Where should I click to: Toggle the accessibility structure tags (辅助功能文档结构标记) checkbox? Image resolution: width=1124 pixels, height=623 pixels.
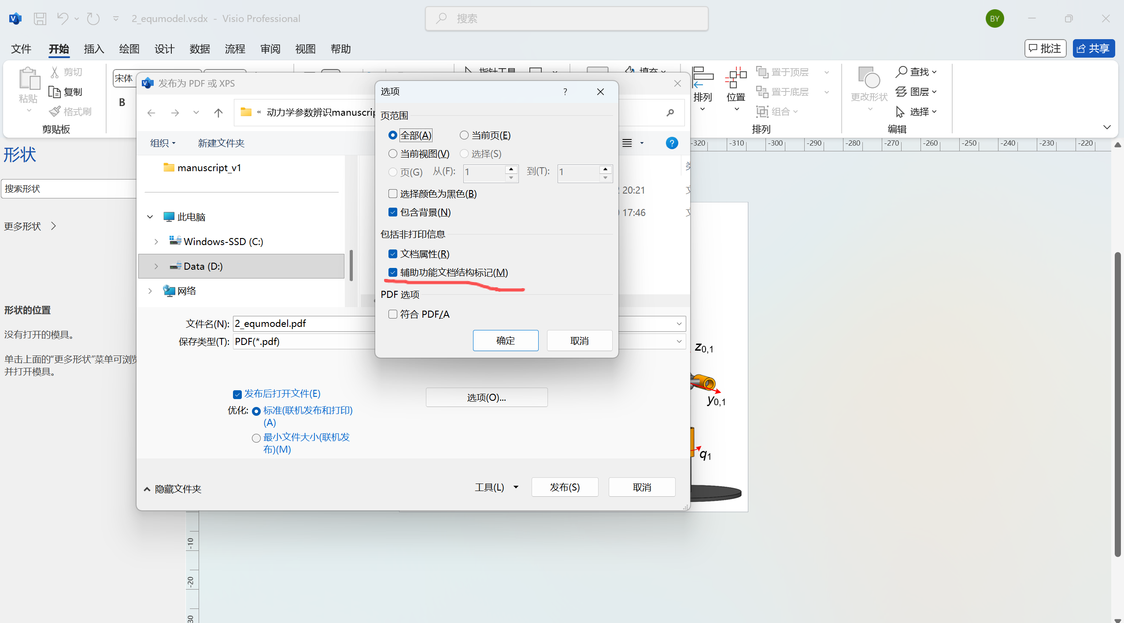click(393, 273)
